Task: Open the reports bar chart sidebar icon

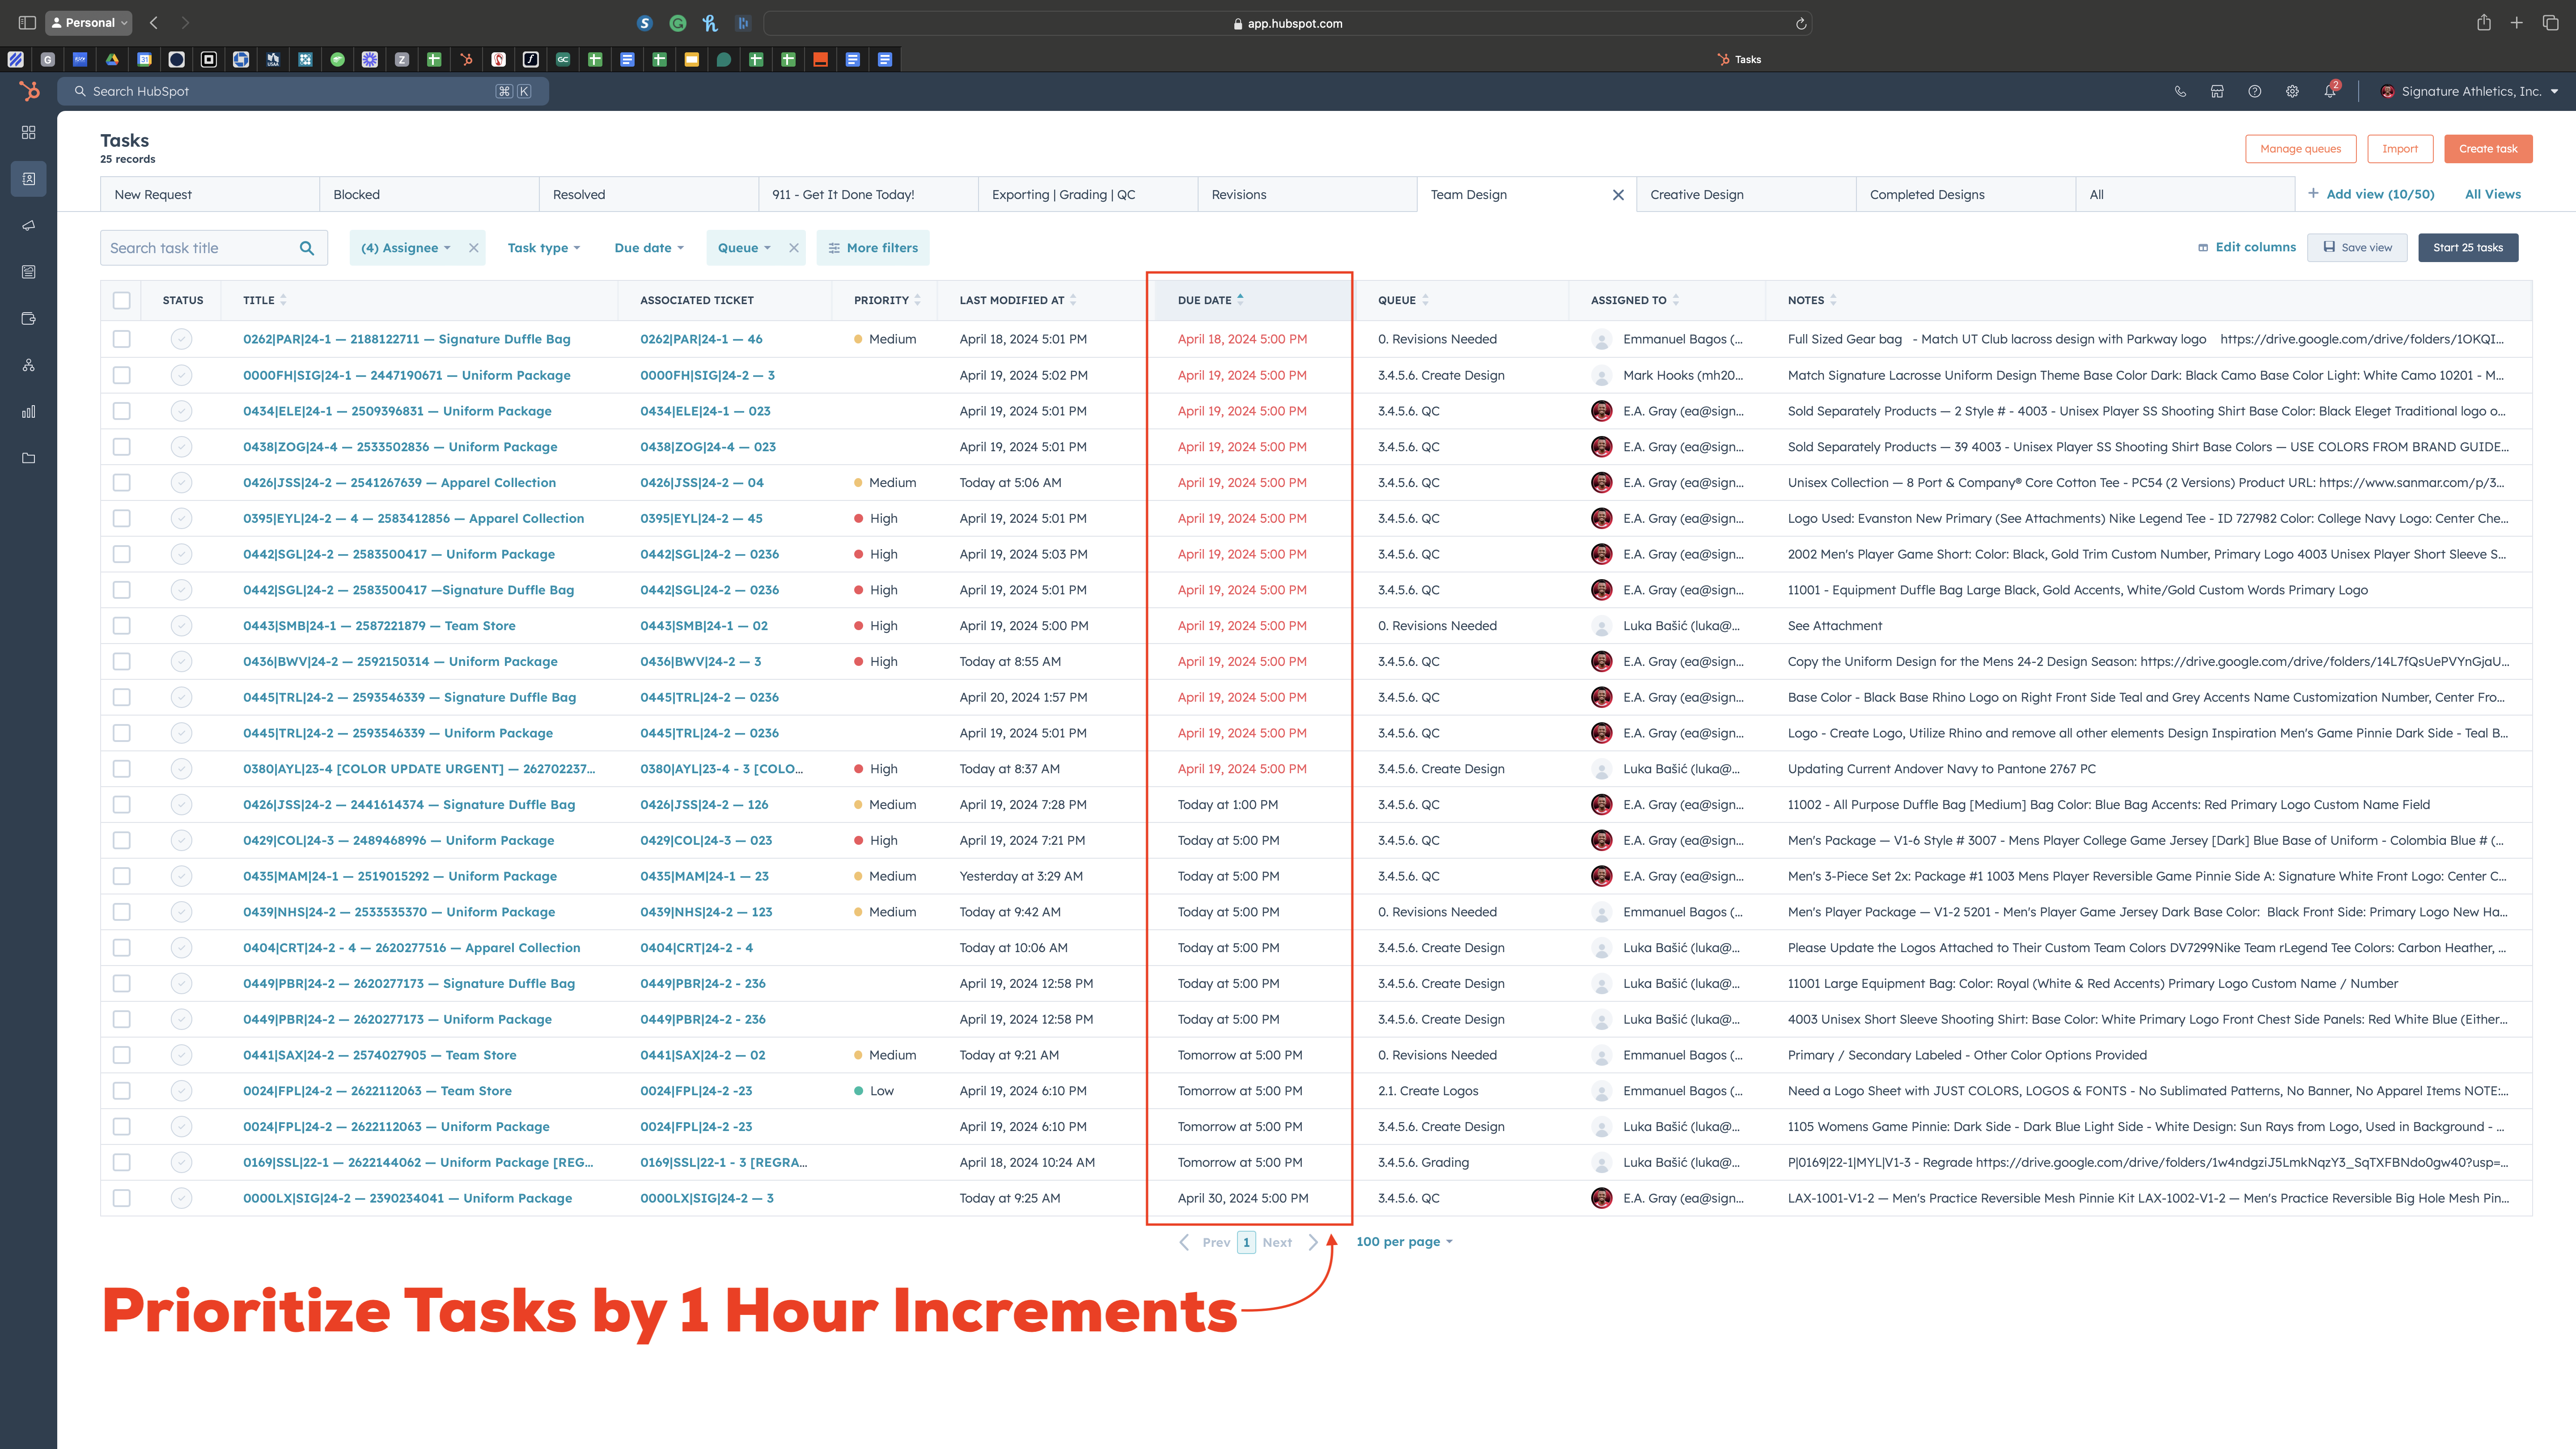Action: point(28,411)
